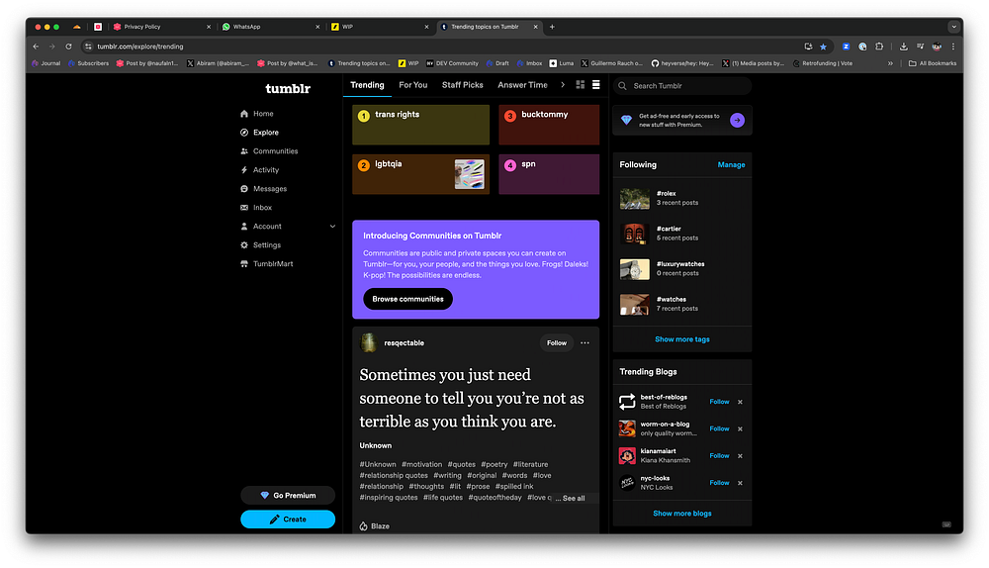Viewport: 989px width, 568px height.
Task: Open the lgbtqia trending thumbnail
Action: pyautogui.click(x=469, y=174)
